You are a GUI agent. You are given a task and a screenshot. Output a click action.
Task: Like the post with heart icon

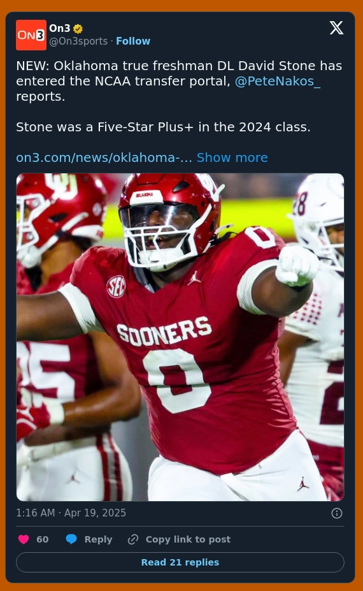click(x=24, y=539)
